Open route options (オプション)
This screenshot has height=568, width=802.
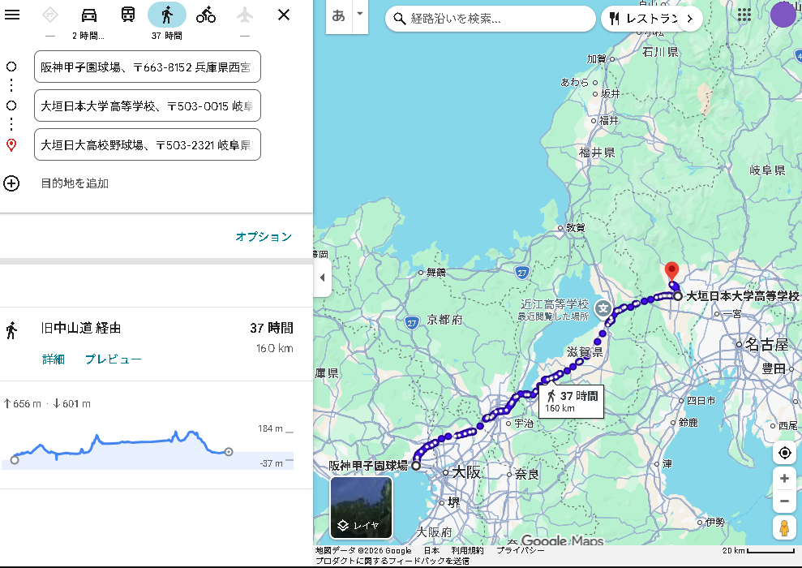[x=264, y=237]
